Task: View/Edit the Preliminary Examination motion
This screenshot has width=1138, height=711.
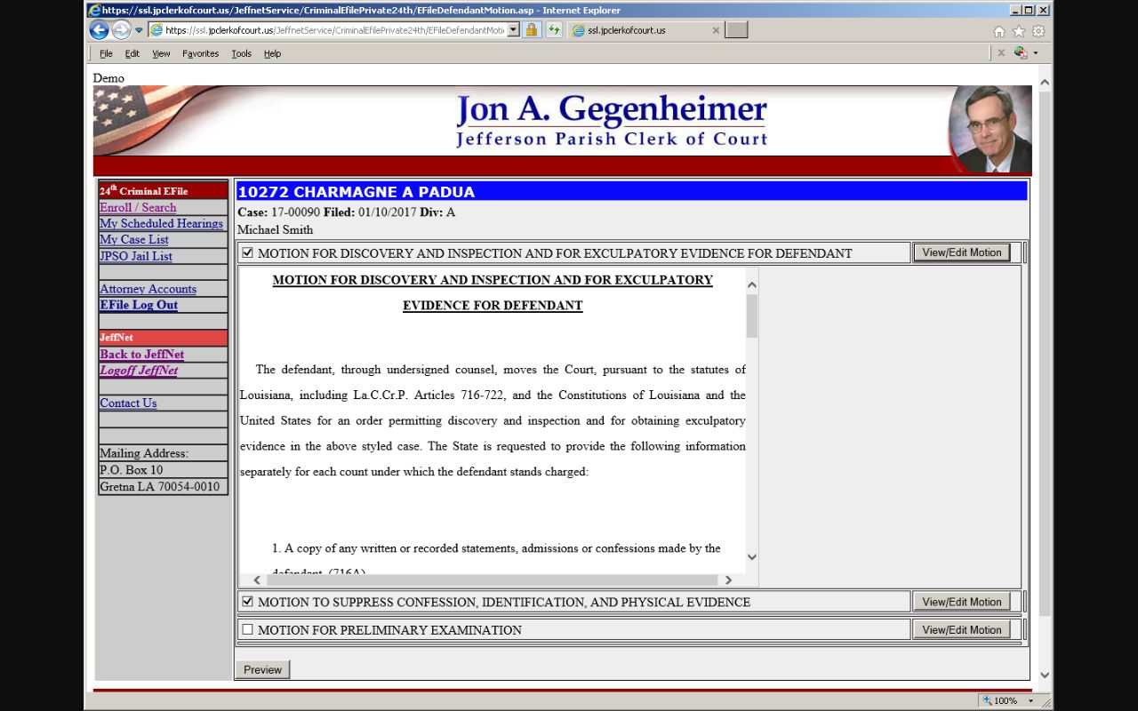Action: [x=962, y=629]
